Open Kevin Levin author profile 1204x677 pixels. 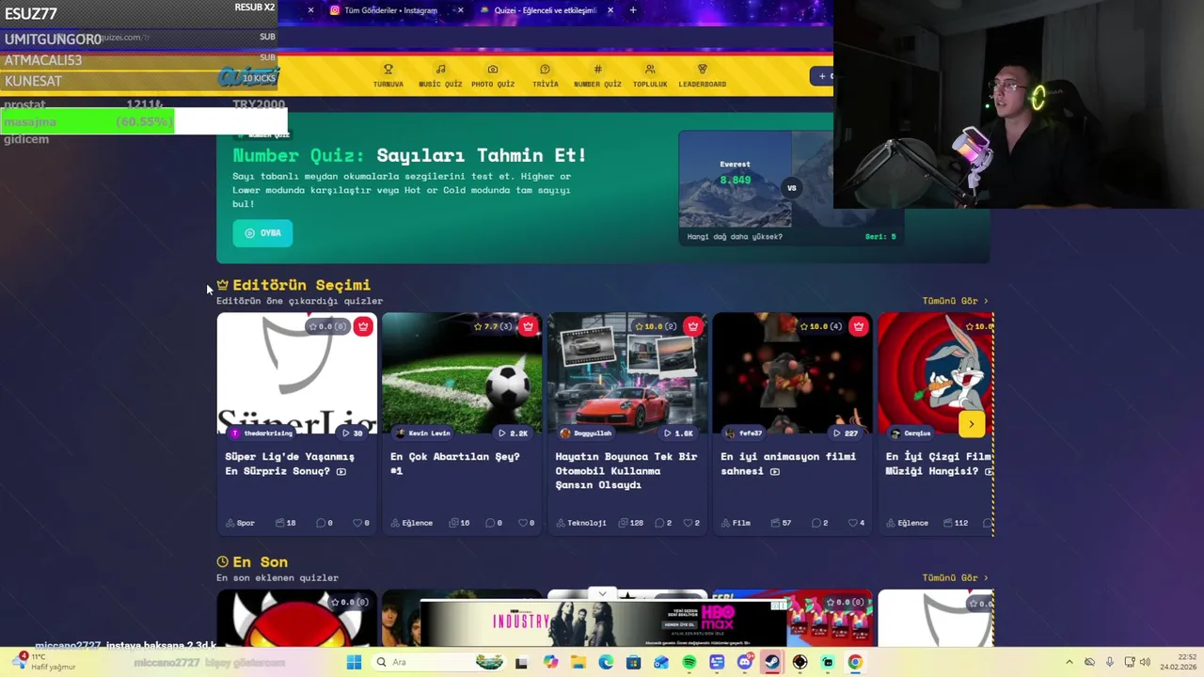[422, 433]
